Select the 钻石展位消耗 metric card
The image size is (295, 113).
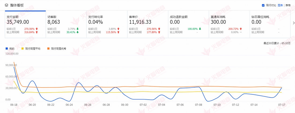[x=269, y=24]
